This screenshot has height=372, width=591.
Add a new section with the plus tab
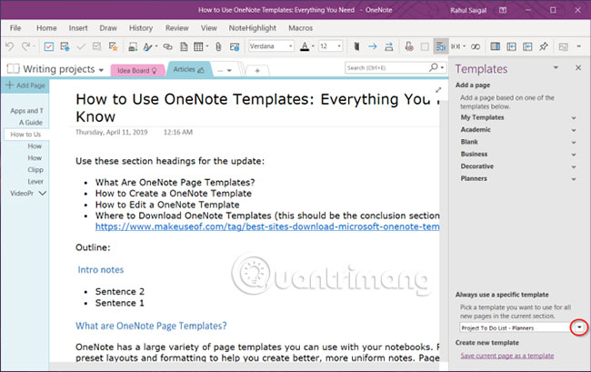coord(257,70)
